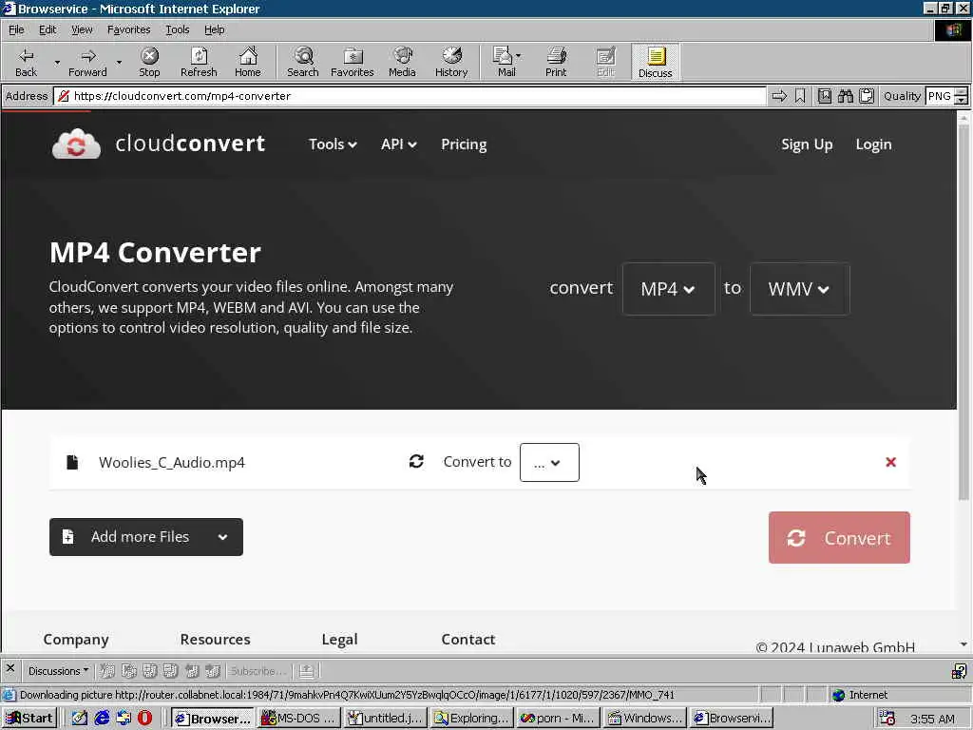Open the File menu
This screenshot has height=730, width=973.
click(x=16, y=29)
